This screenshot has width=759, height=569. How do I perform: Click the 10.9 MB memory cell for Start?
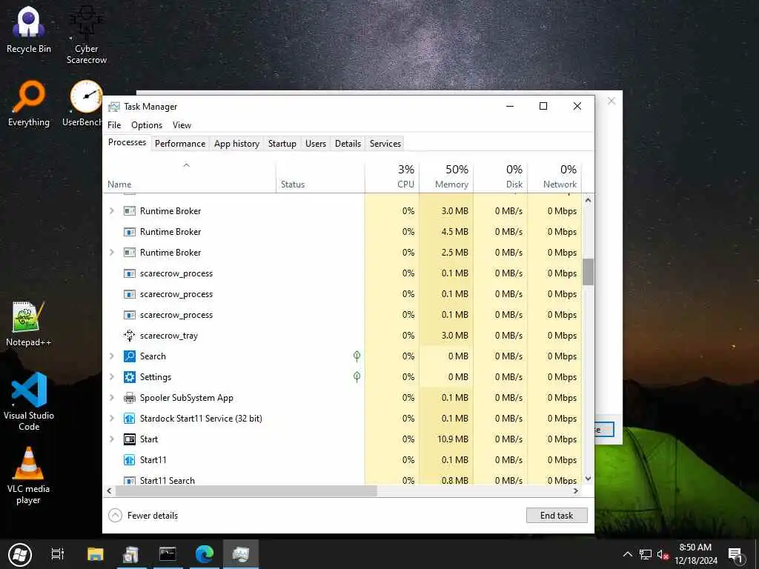446,439
